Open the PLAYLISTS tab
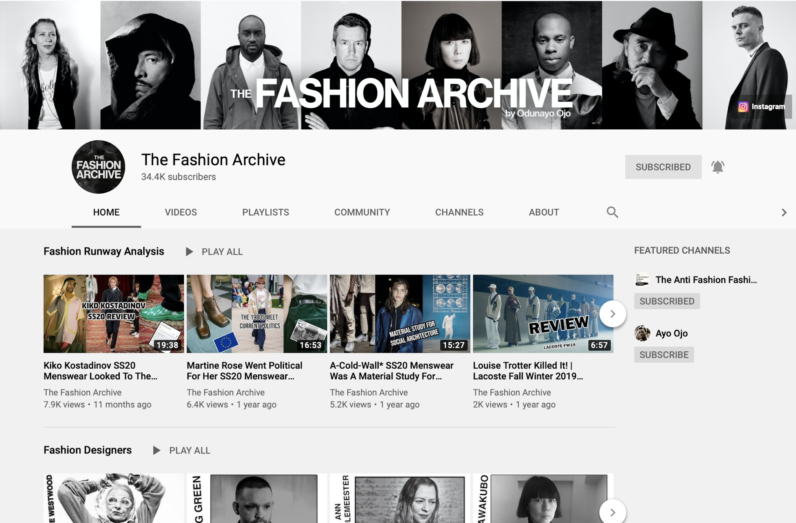Image resolution: width=796 pixels, height=523 pixels. point(265,212)
